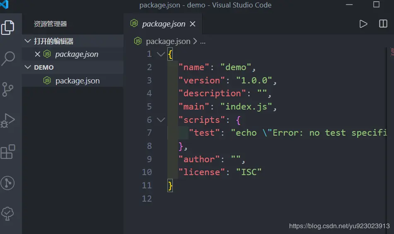Viewport: 394px width, 234px height.
Task: Open the tree-shaped icon in activity bar
Action: pos(7,214)
